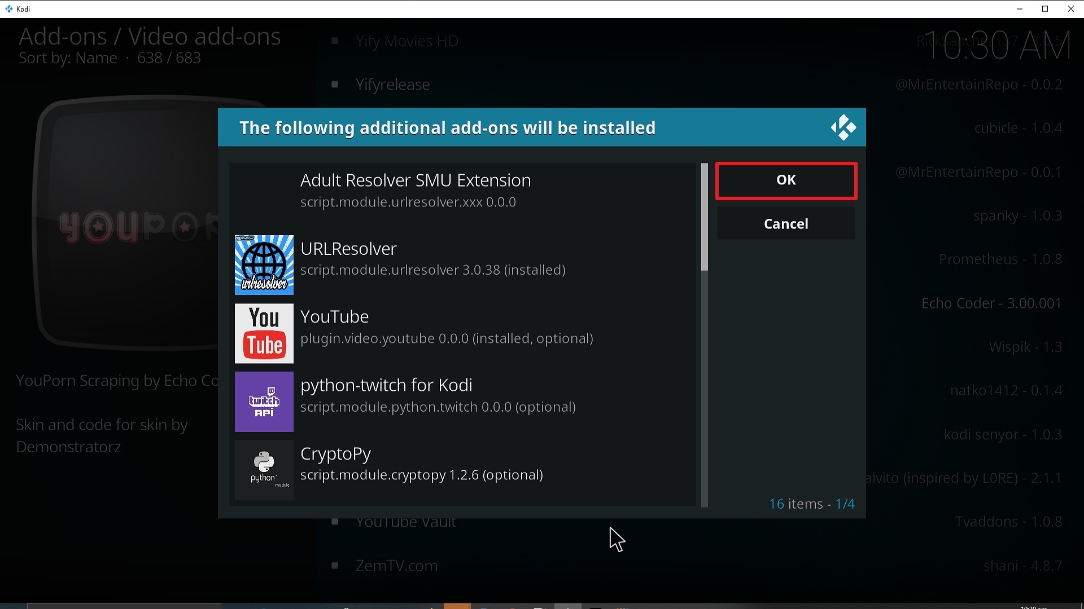Click Sort by: Name label
The height and width of the screenshot is (609, 1084).
pos(68,58)
